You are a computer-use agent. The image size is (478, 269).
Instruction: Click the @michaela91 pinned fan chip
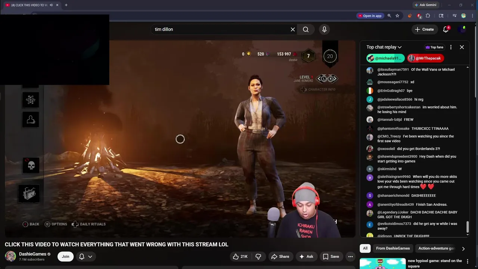click(x=385, y=58)
